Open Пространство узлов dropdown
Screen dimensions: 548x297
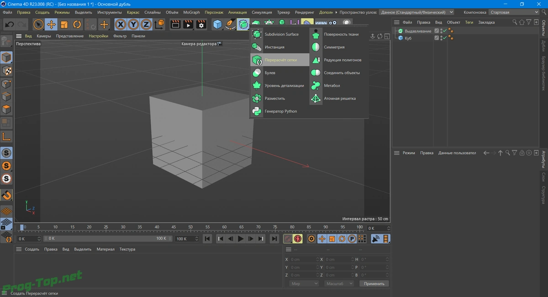tap(417, 12)
